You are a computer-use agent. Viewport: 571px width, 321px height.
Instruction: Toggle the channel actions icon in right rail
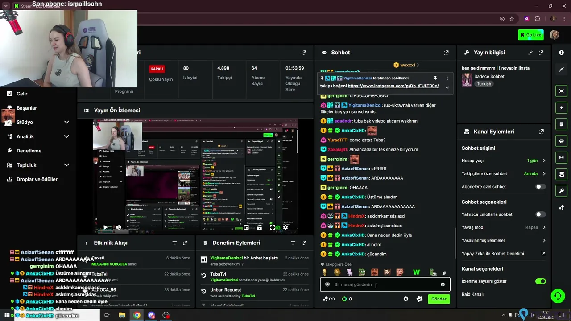(561, 174)
